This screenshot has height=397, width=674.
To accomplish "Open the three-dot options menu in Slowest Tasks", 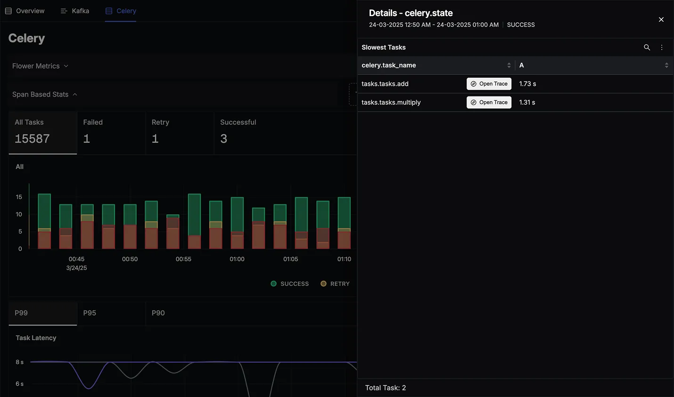I will tap(662, 47).
